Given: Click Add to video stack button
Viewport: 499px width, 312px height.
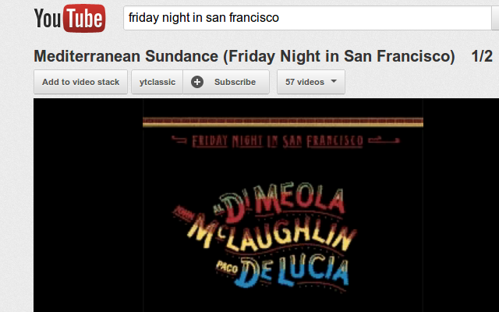Looking at the screenshot, I should pyautogui.click(x=80, y=82).
